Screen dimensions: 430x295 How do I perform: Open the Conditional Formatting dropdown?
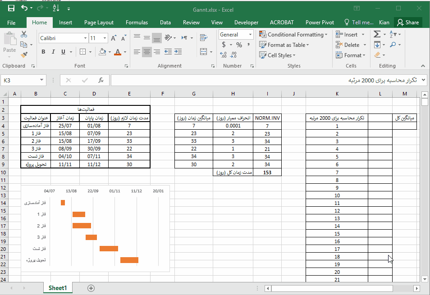pyautogui.click(x=294, y=35)
